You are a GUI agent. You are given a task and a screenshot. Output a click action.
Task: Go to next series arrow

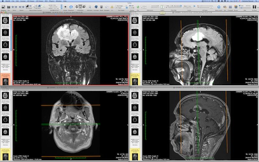click(x=16, y=7)
